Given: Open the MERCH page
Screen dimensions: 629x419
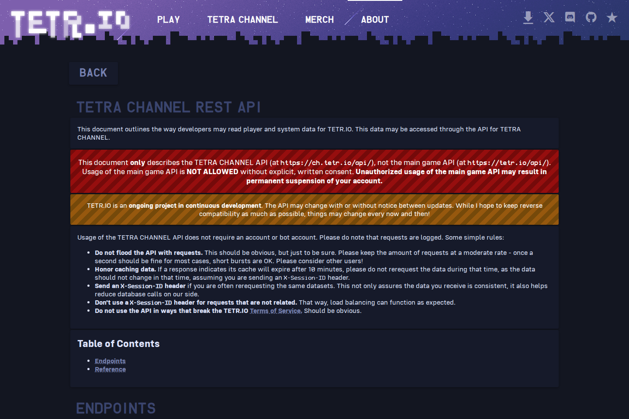Looking at the screenshot, I should tap(319, 19).
